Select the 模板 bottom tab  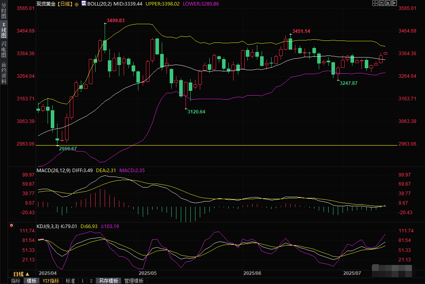click(31, 281)
